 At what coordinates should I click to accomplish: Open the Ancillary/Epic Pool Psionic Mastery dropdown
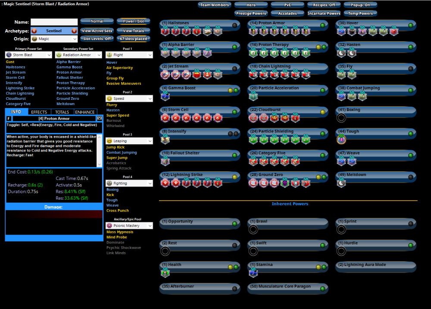coord(129,226)
